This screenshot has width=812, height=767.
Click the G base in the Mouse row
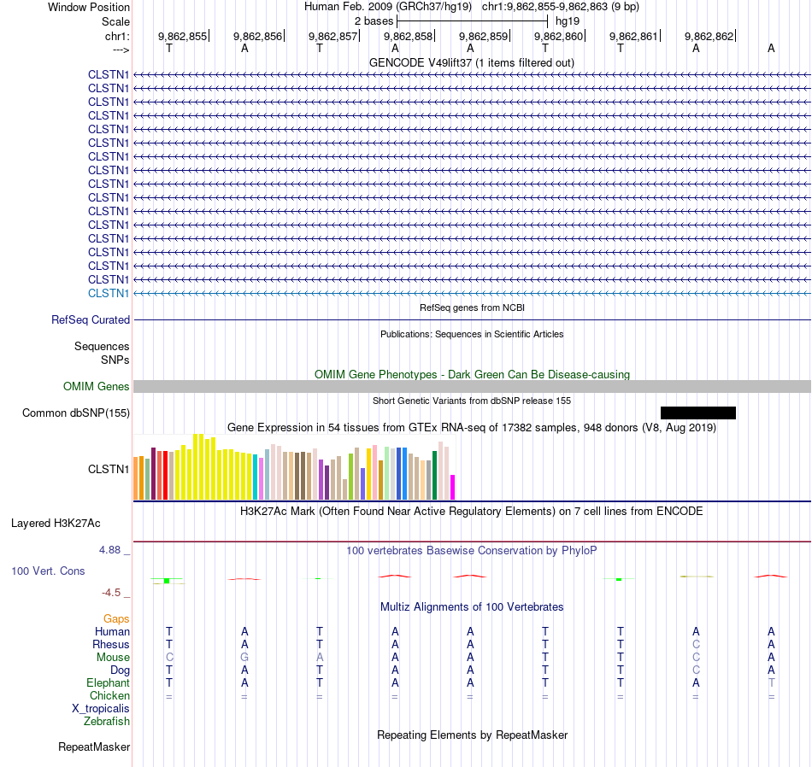pos(244,658)
